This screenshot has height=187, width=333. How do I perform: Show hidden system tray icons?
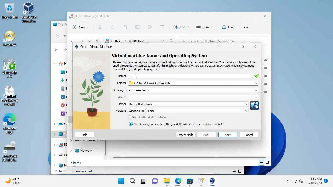coord(287,181)
